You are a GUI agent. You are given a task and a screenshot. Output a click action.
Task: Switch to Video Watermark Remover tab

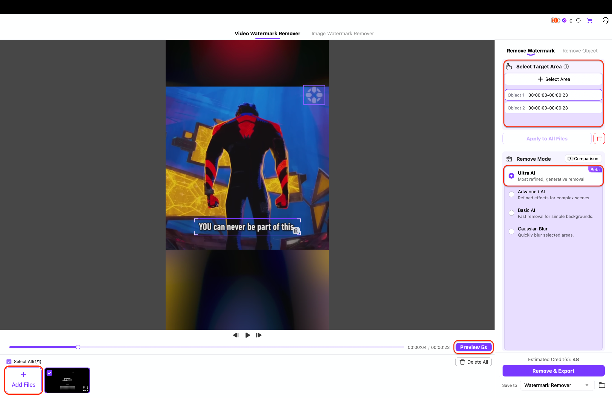coord(267,33)
